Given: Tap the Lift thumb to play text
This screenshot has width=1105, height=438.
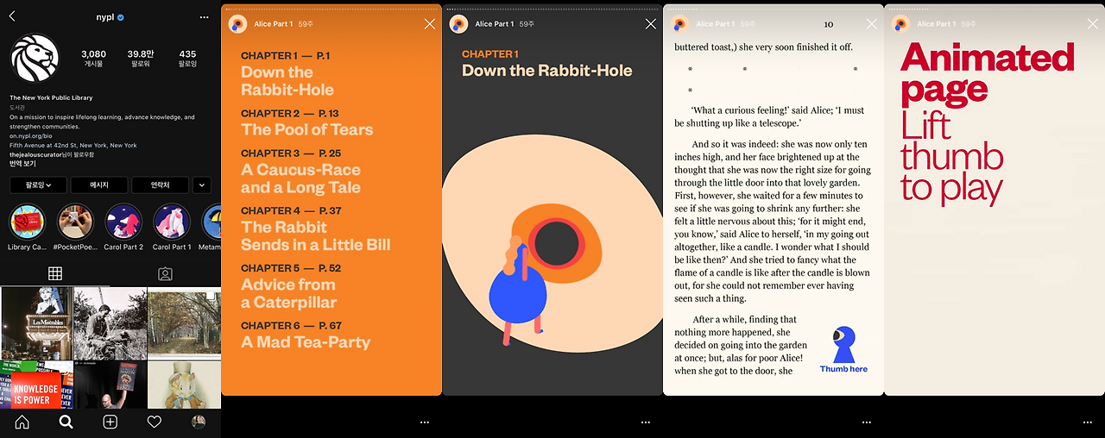Looking at the screenshot, I should click(x=952, y=157).
